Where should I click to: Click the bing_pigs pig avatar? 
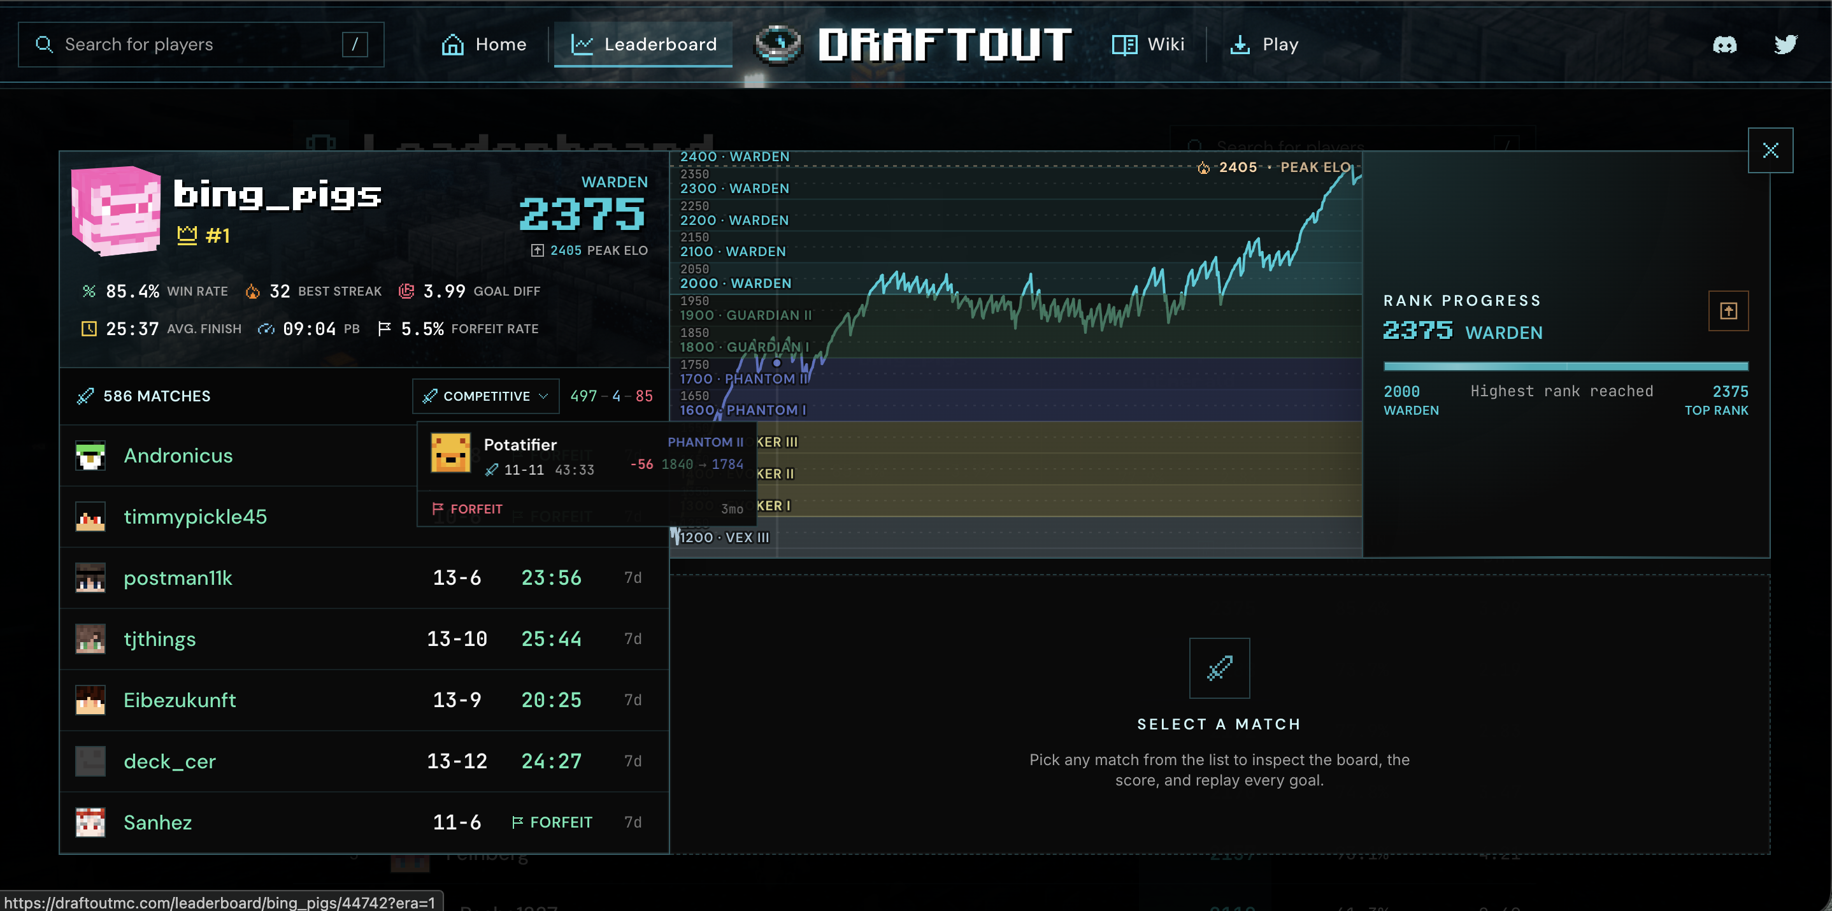coord(116,210)
